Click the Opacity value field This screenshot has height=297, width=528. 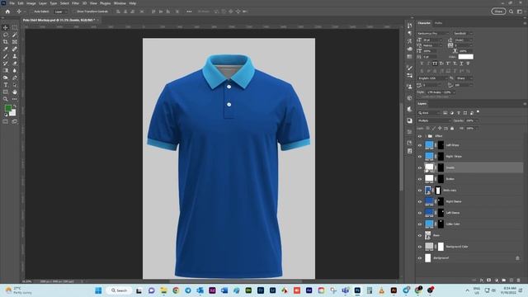click(470, 120)
